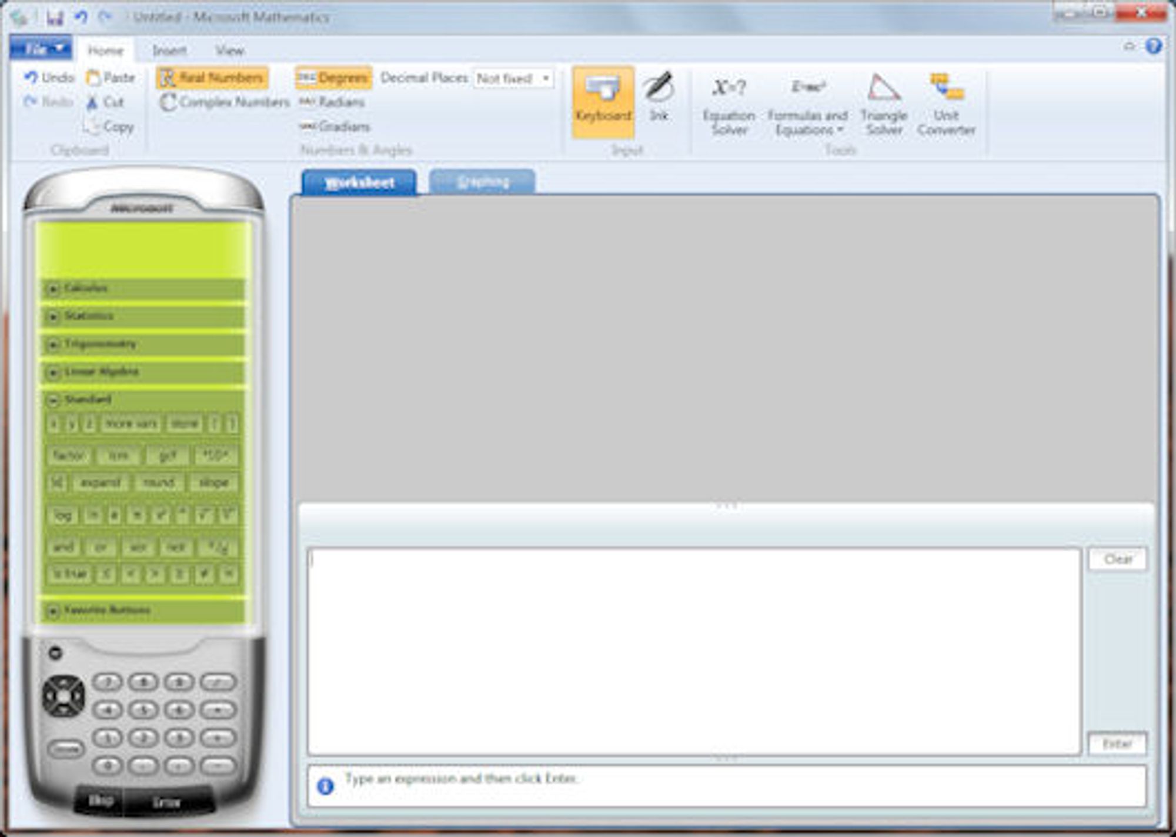Expand the Linear Algebra button group

[x=143, y=372]
